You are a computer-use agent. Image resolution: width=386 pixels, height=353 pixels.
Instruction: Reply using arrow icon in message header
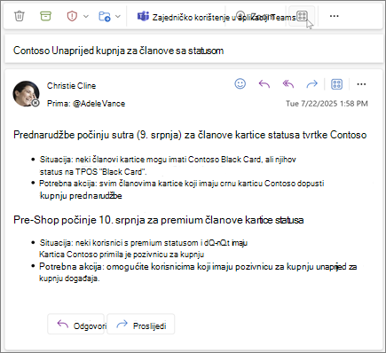click(264, 84)
